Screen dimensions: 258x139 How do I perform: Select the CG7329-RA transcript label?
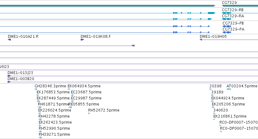(233, 16)
